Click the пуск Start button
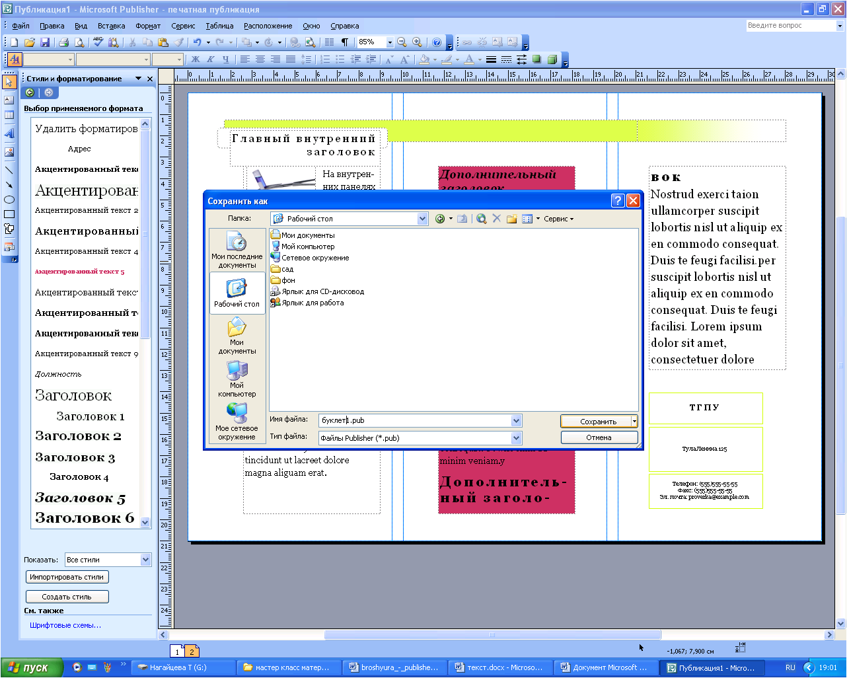Image resolution: width=847 pixels, height=678 pixels. click(32, 667)
